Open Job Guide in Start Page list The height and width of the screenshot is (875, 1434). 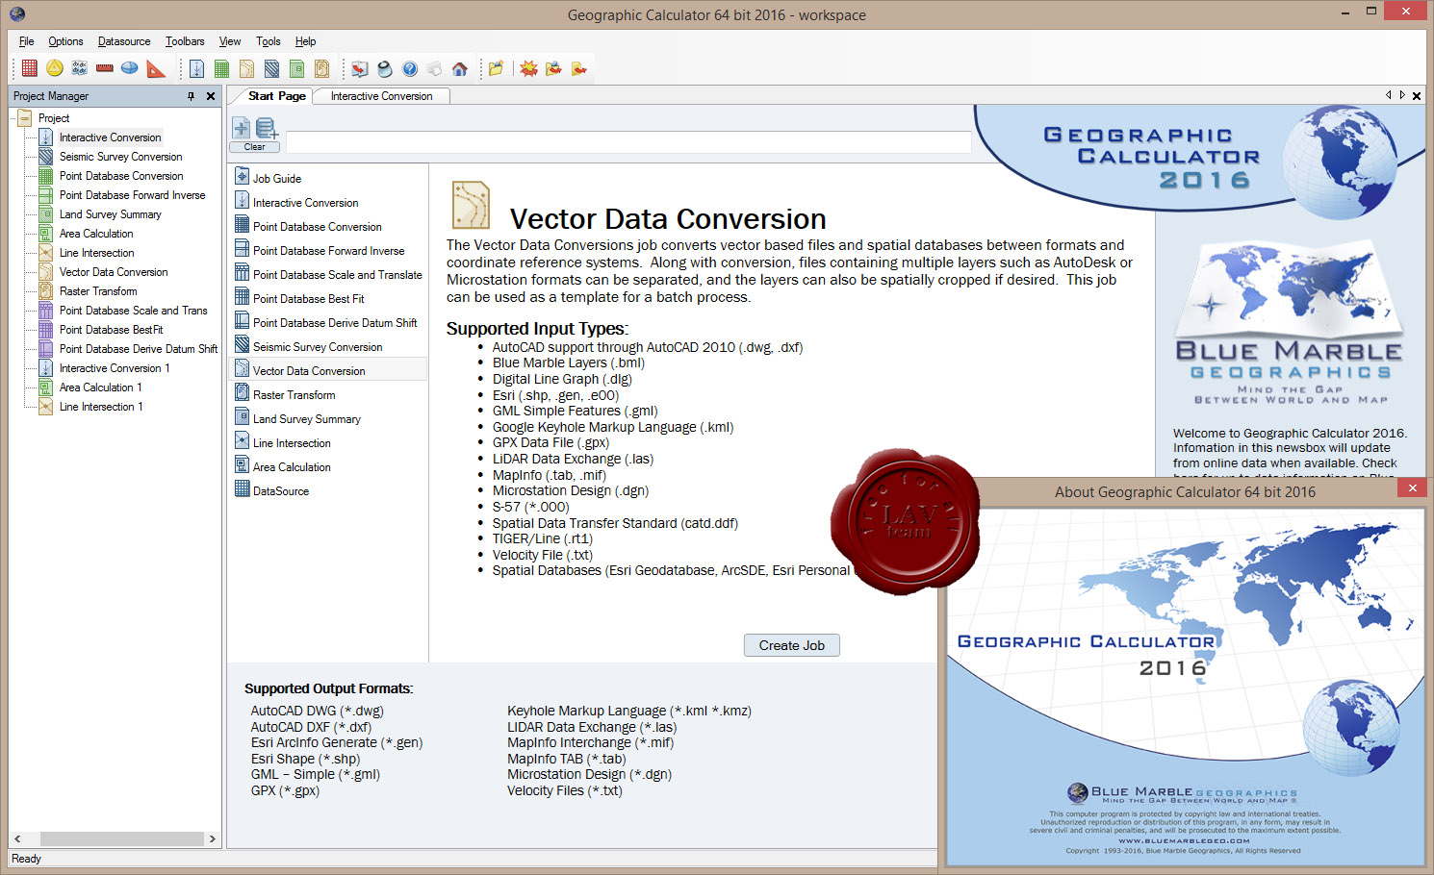tap(277, 179)
